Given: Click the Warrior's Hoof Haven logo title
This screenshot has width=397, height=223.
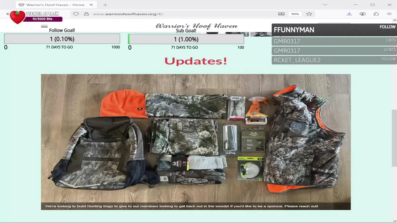Looking at the screenshot, I should [x=197, y=26].
